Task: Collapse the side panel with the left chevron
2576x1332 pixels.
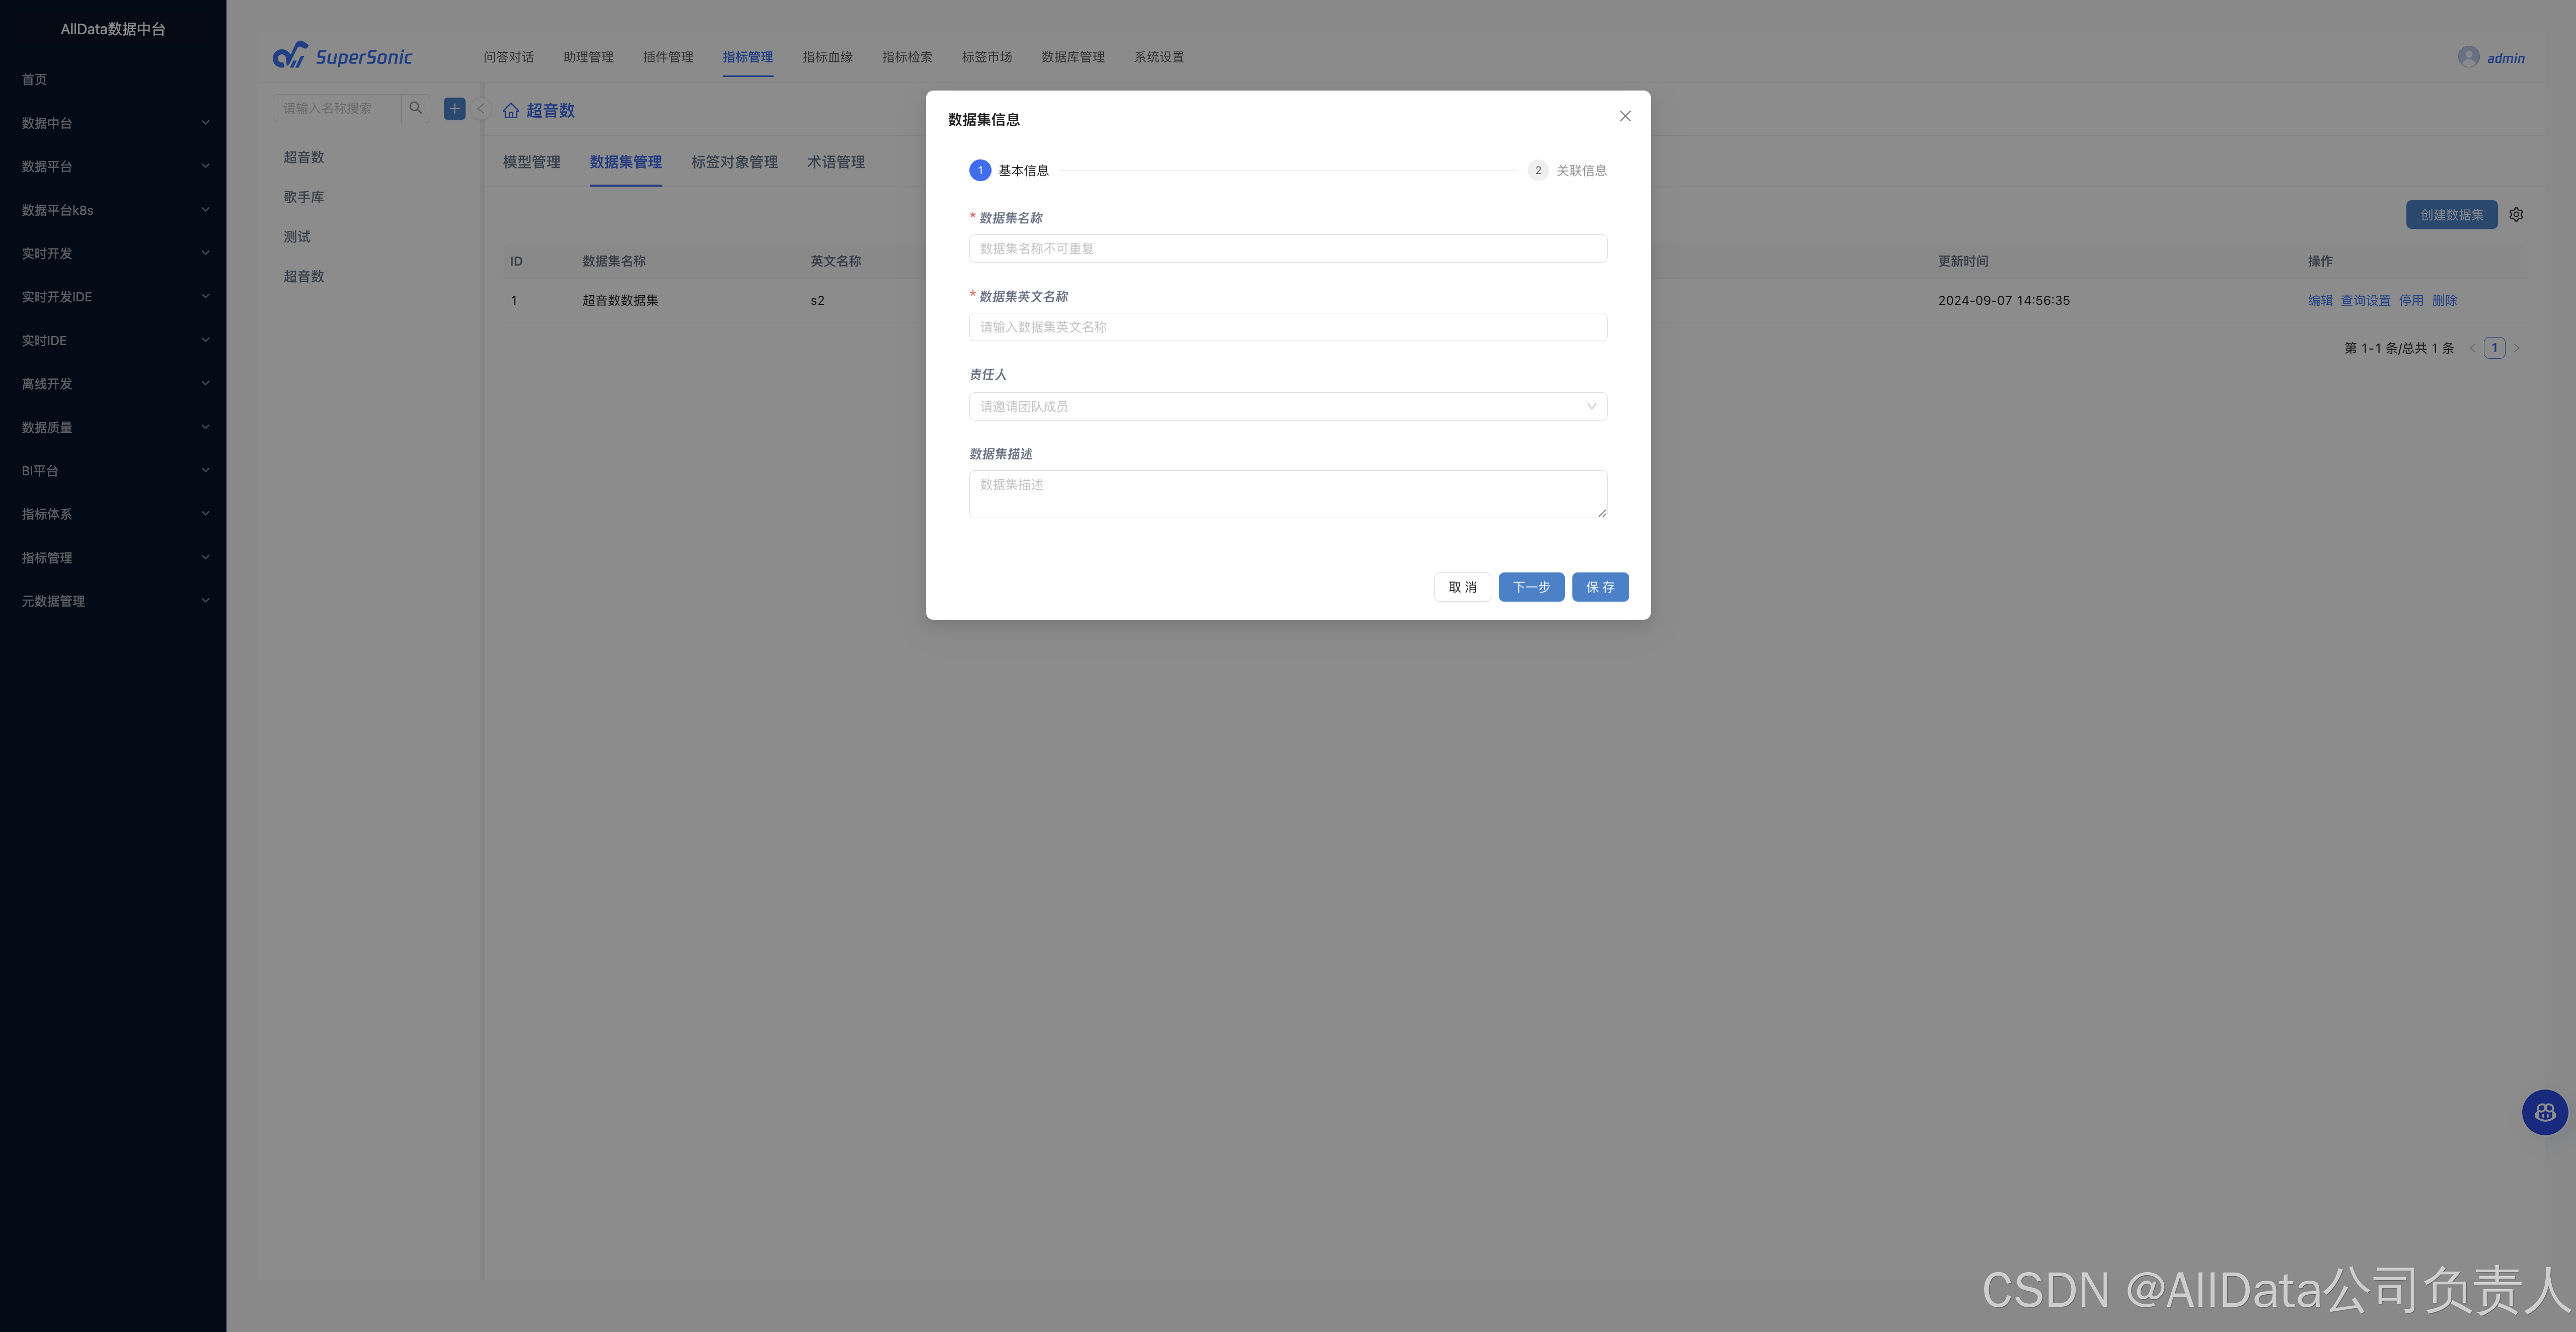Action: pyautogui.click(x=481, y=109)
